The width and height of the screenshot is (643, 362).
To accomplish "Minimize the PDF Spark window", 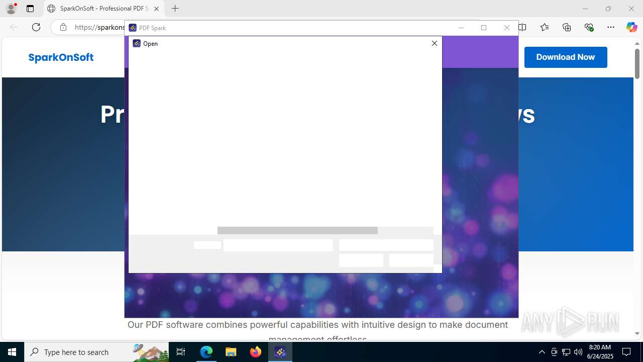I will click(x=461, y=28).
